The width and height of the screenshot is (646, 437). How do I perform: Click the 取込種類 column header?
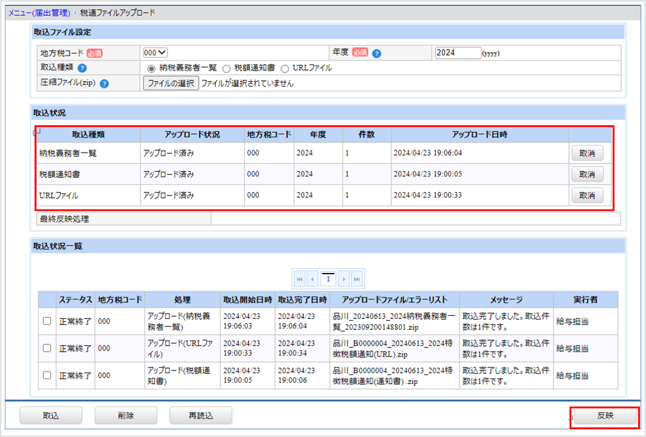[x=88, y=135]
